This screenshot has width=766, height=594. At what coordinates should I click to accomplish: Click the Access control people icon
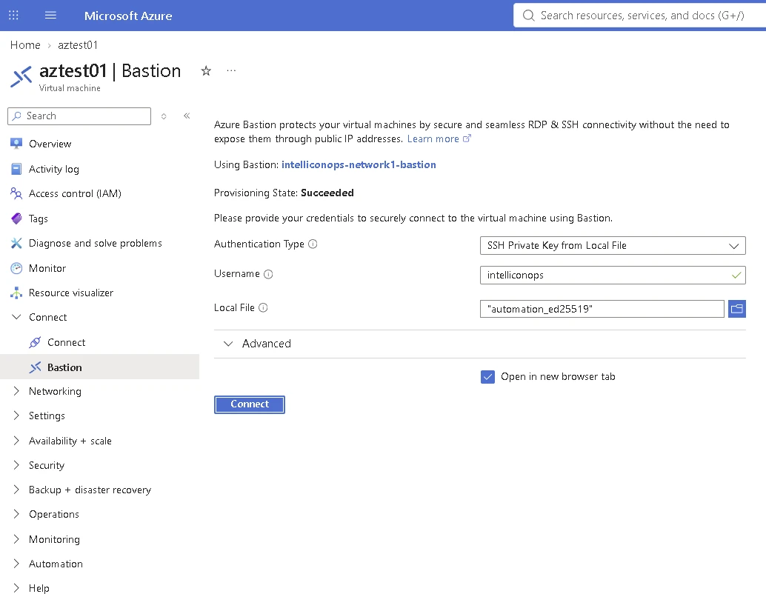[x=16, y=193]
